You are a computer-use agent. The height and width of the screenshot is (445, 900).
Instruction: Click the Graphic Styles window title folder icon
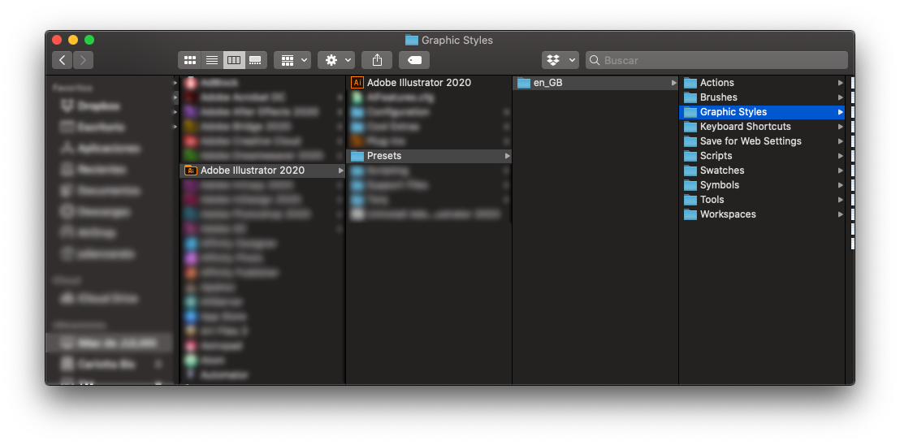[412, 40]
